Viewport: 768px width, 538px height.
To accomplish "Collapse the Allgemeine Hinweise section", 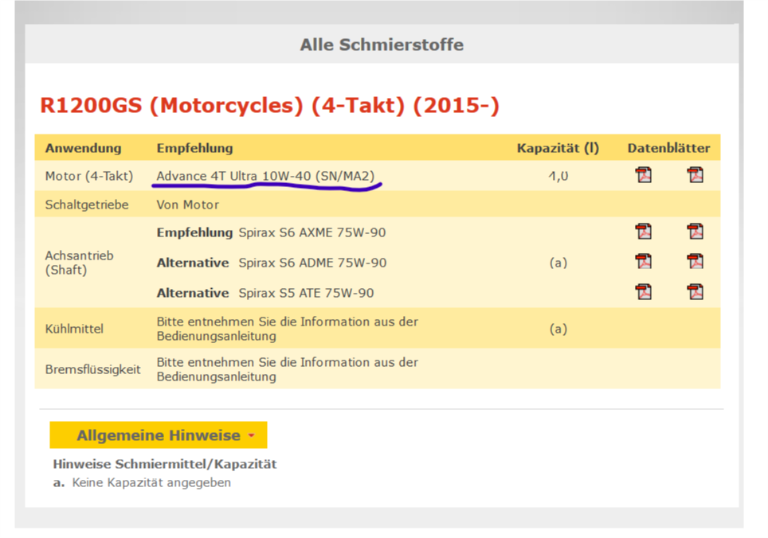I will (159, 435).
